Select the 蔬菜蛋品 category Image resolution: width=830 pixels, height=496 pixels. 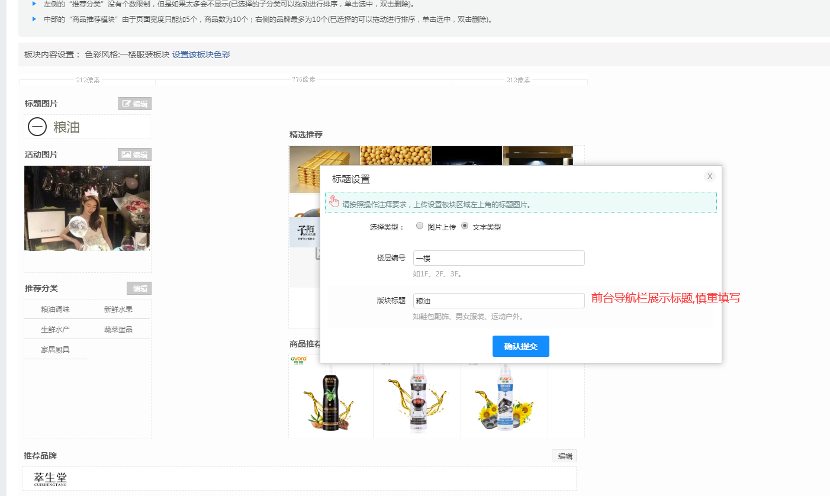tap(118, 329)
